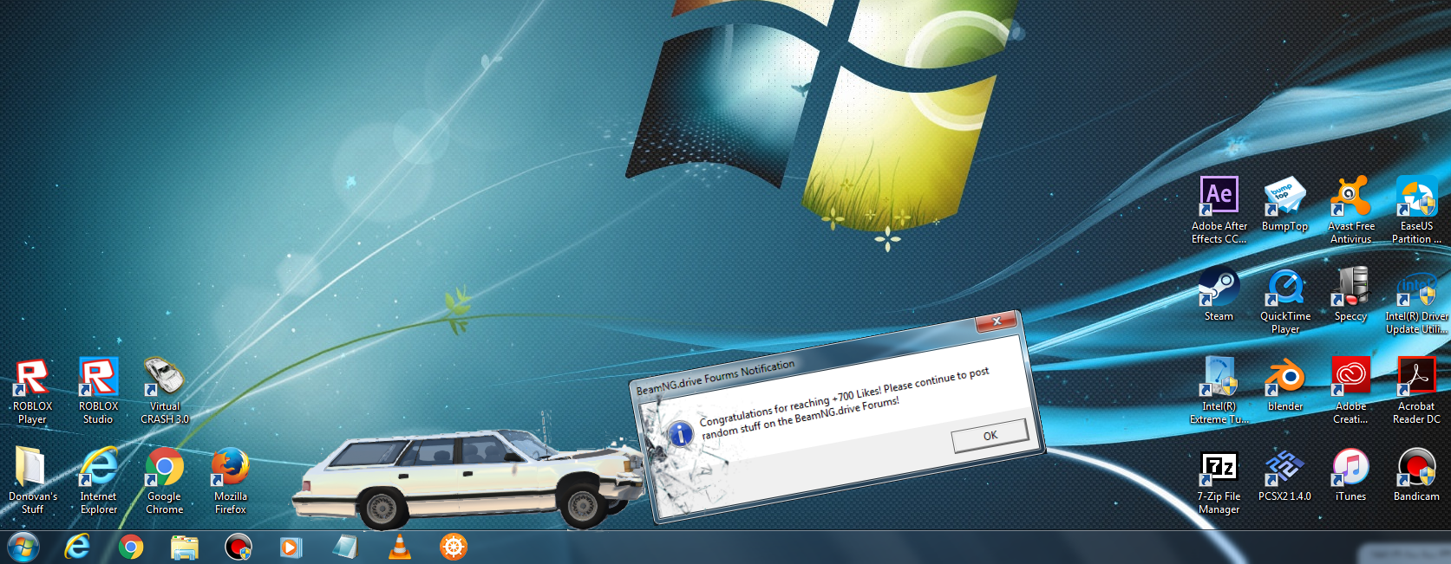Screen dimensions: 1451x564
Task: Open Windows Explorer from the taskbar
Action: tap(185, 548)
